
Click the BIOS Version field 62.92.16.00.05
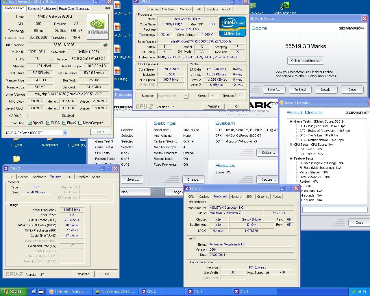click(64, 45)
